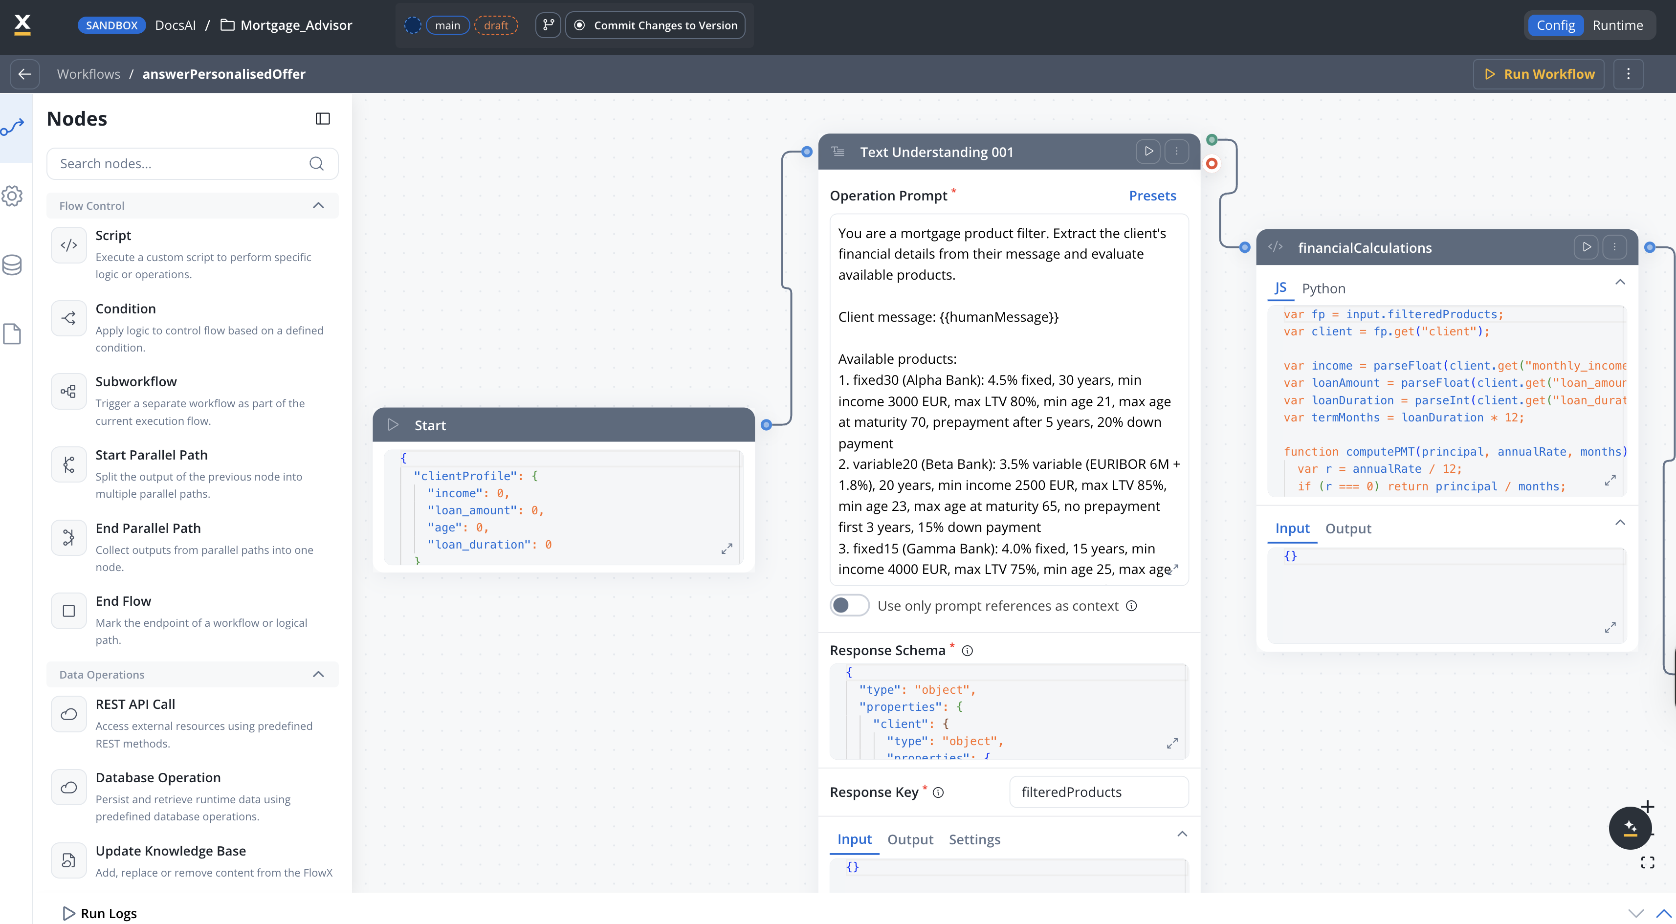Click the Subworkflow node icon

point(68,391)
